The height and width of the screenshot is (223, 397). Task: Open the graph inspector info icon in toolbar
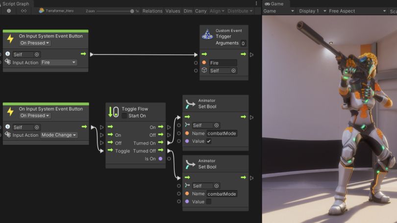tap(9, 11)
